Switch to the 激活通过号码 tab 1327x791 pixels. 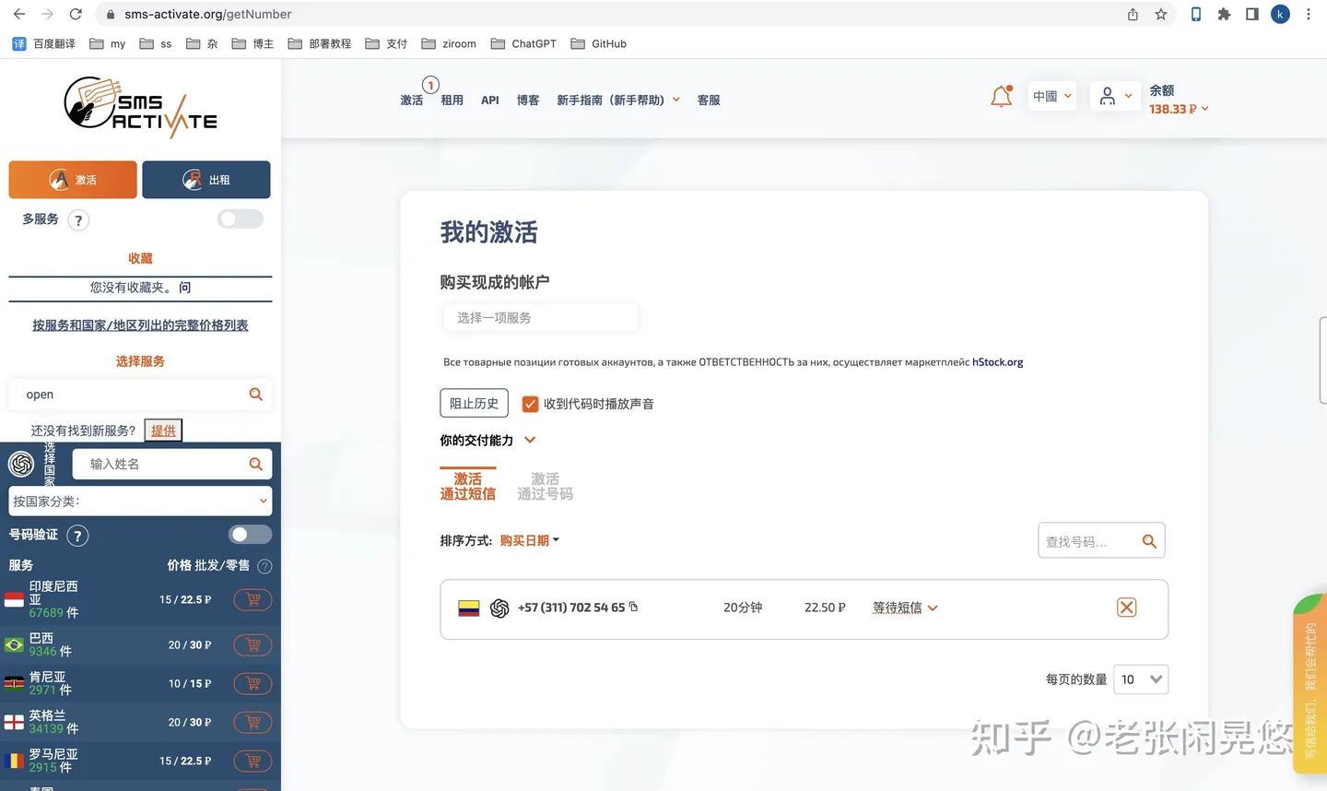[x=545, y=486]
